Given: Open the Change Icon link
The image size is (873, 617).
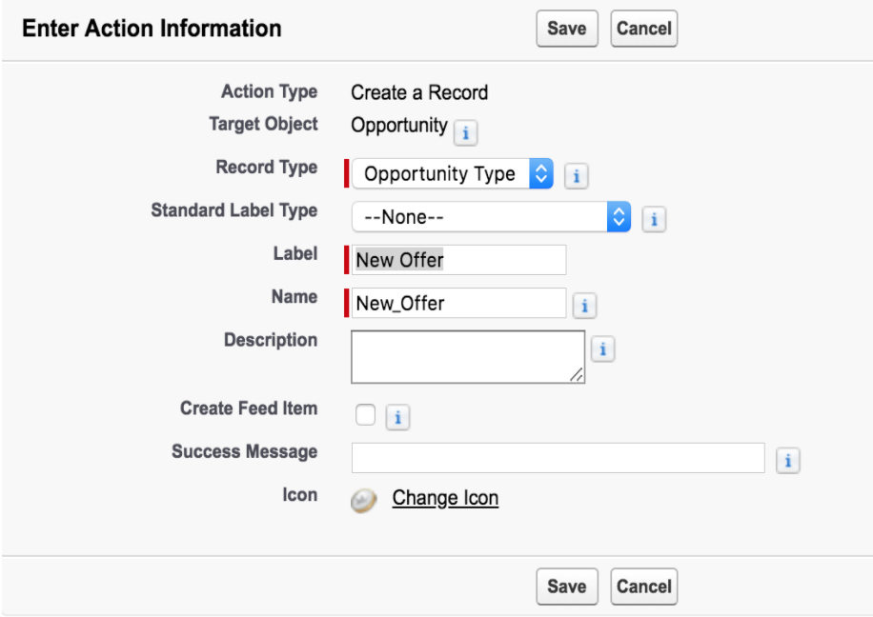Looking at the screenshot, I should 445,498.
